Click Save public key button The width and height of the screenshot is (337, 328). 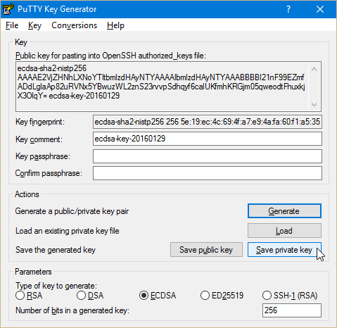(x=206, y=250)
